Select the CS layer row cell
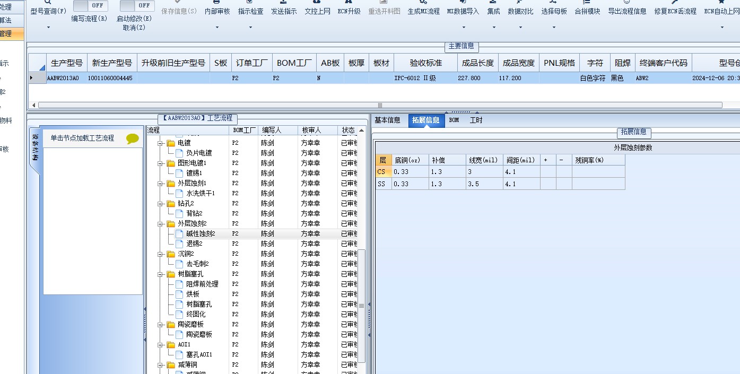This screenshot has height=374, width=740. 384,172
